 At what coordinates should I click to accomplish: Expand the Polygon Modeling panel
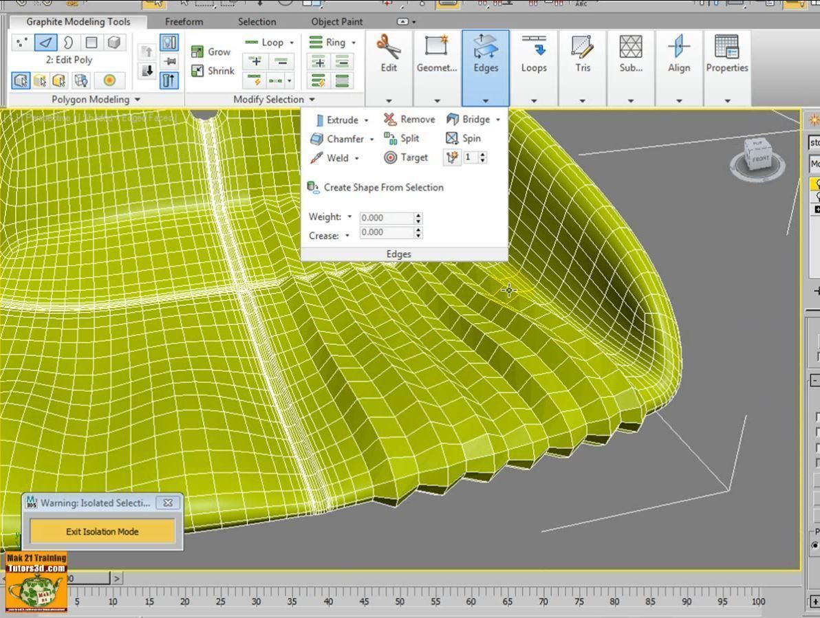pos(137,100)
